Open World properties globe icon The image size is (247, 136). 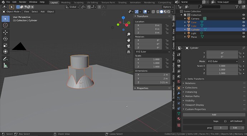tap(179, 81)
